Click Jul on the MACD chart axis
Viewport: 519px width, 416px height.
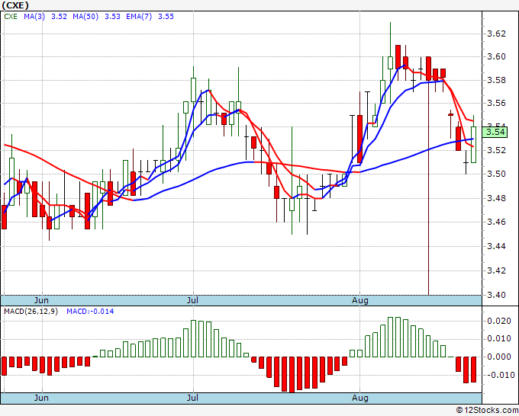pos(192,398)
